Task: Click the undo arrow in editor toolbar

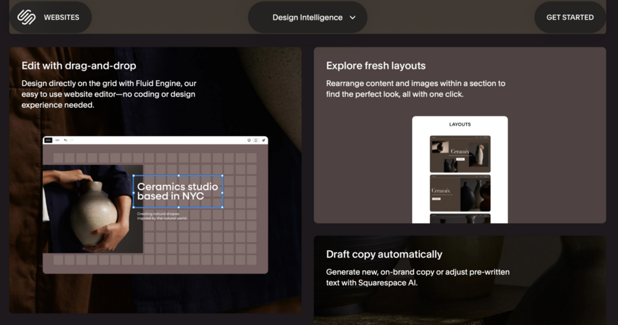Action: (x=65, y=140)
